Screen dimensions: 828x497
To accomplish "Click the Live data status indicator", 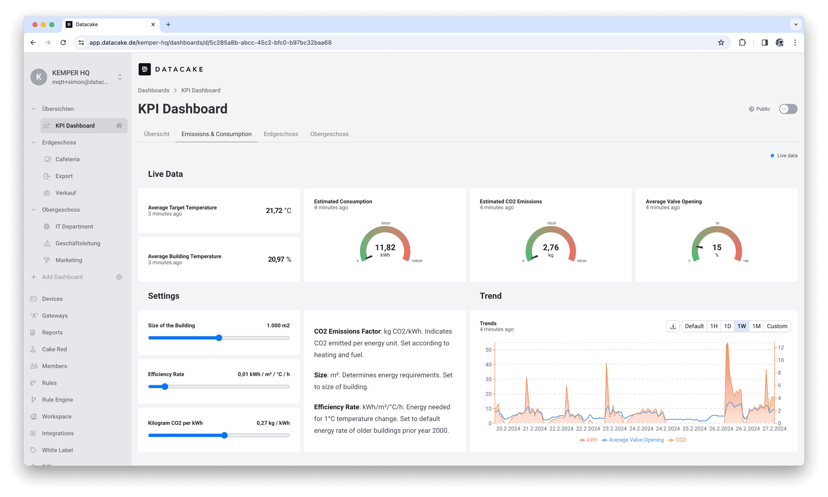I will click(783, 155).
